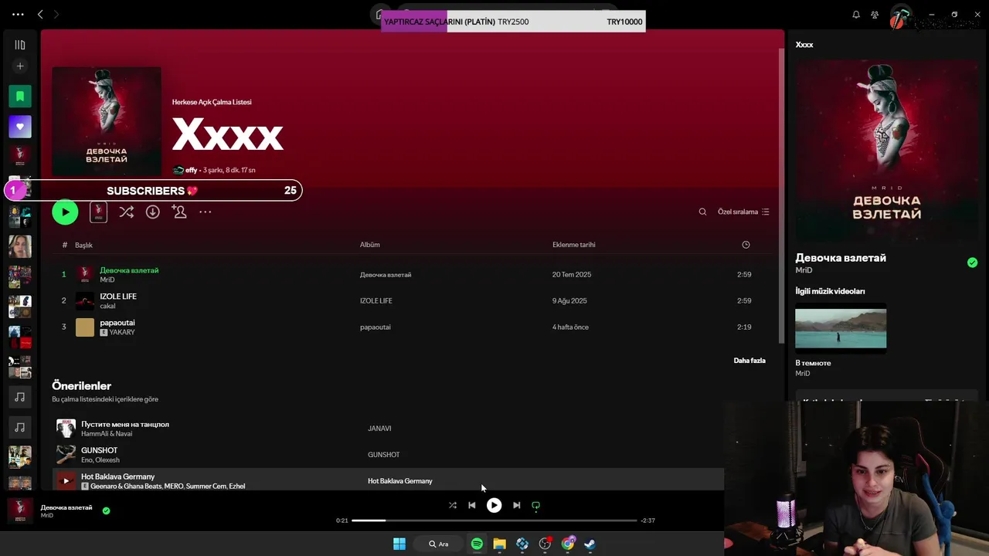Collapse Your Library panel icon

pyautogui.click(x=20, y=45)
